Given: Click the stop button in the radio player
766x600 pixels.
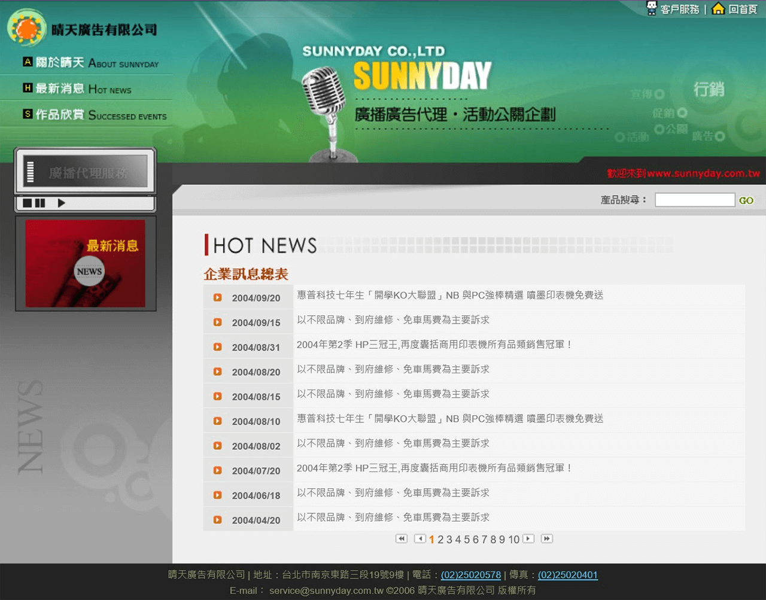Looking at the screenshot, I should 27,203.
